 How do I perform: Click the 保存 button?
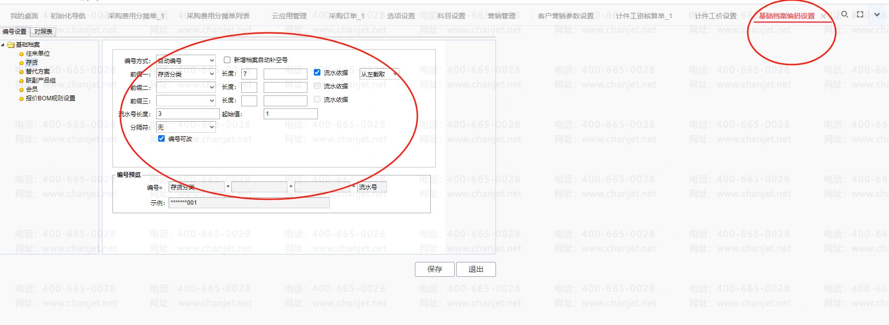point(435,269)
